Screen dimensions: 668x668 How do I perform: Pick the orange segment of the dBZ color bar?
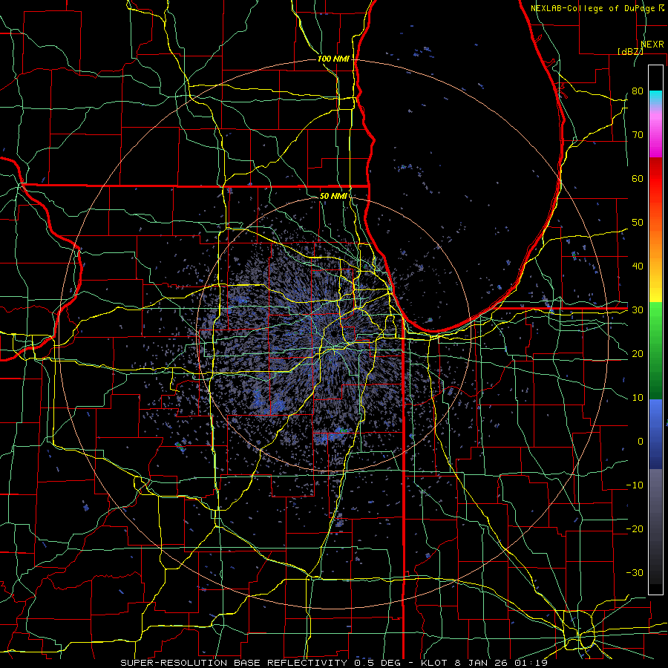click(655, 243)
